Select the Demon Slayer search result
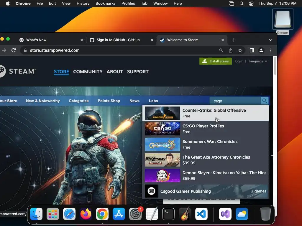 click(206, 175)
